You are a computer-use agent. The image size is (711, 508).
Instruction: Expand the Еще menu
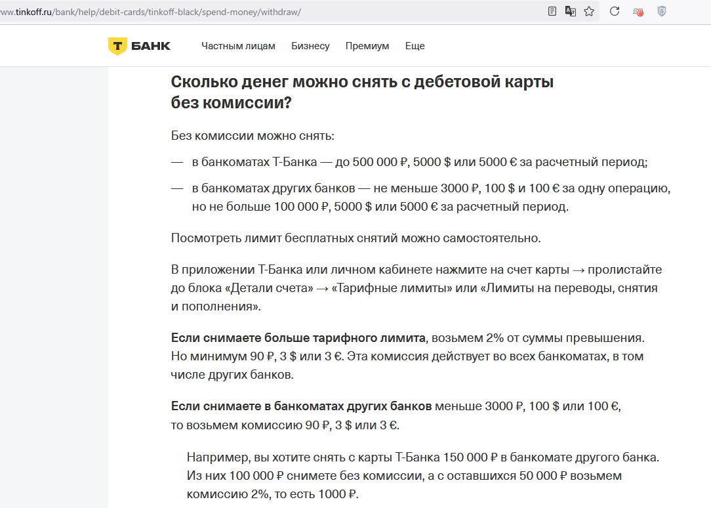coord(415,46)
